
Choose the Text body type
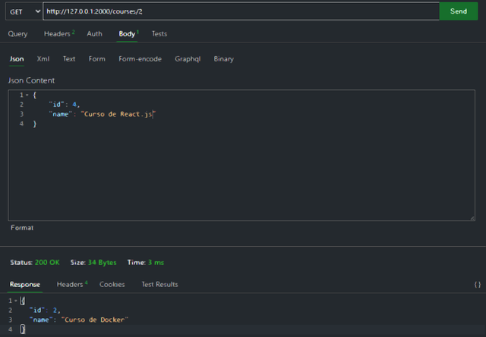click(69, 59)
